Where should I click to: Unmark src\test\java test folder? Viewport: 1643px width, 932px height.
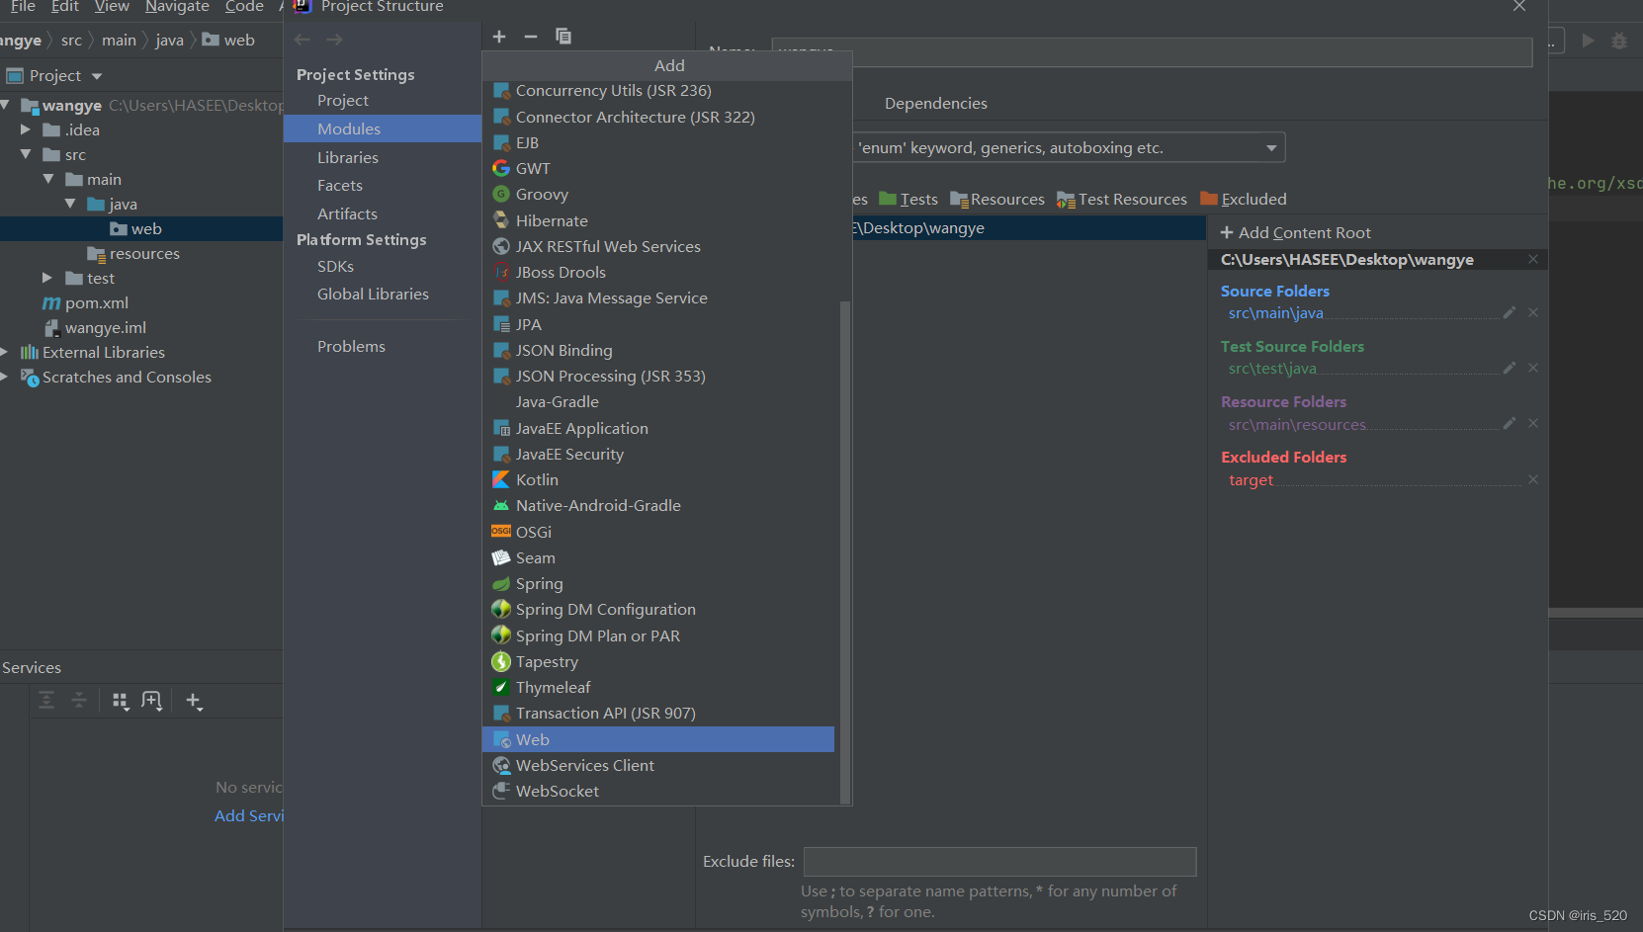pos(1533,368)
